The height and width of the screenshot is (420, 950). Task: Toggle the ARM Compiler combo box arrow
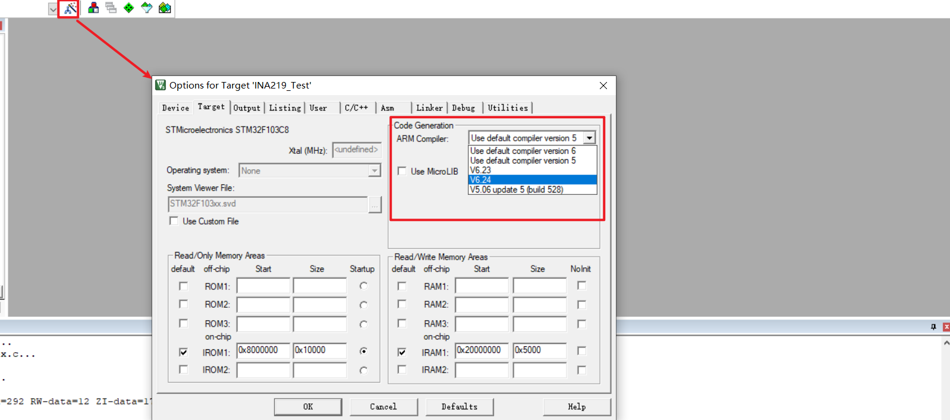(589, 138)
